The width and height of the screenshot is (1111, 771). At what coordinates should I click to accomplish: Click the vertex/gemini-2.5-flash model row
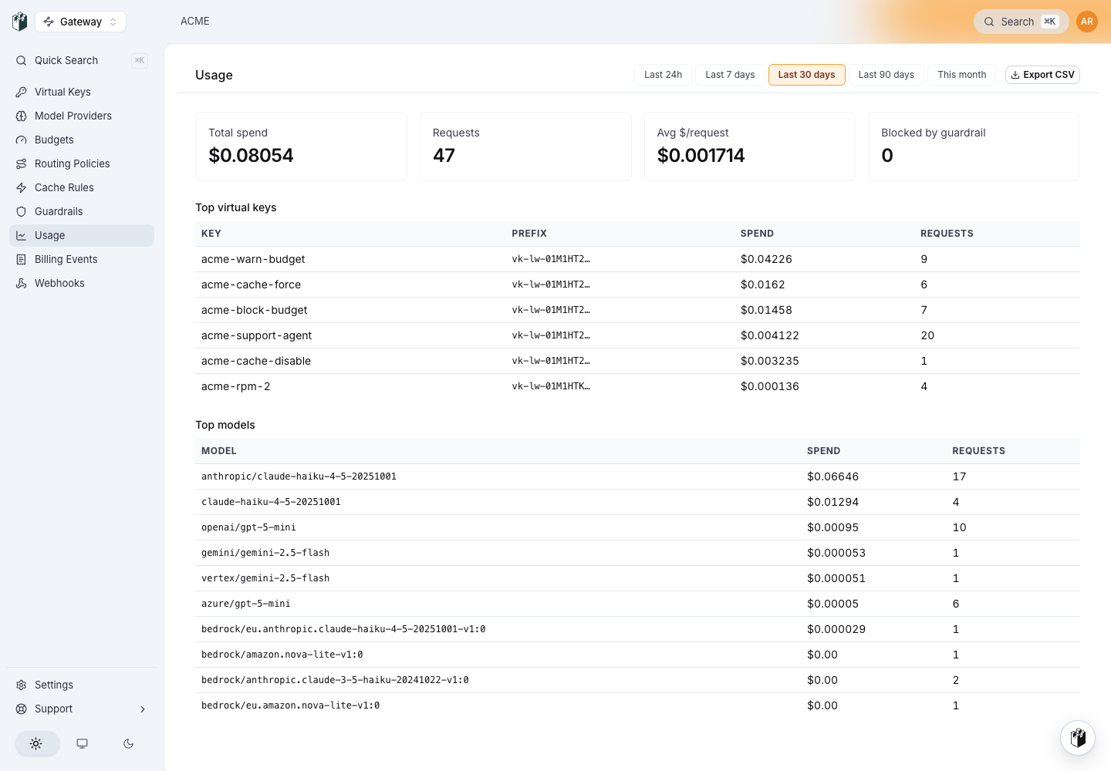[637, 578]
